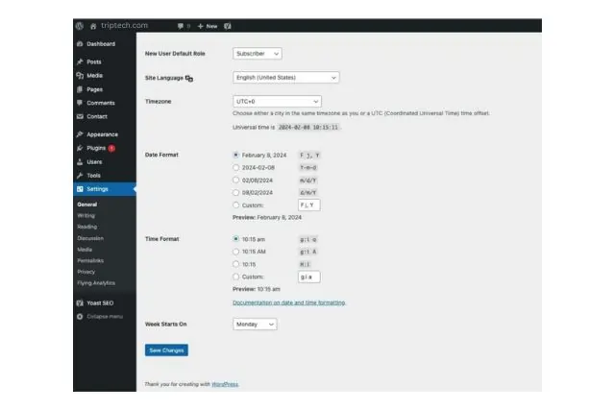Click the Comments sidebar icon
The image size is (615, 410).
click(x=80, y=103)
